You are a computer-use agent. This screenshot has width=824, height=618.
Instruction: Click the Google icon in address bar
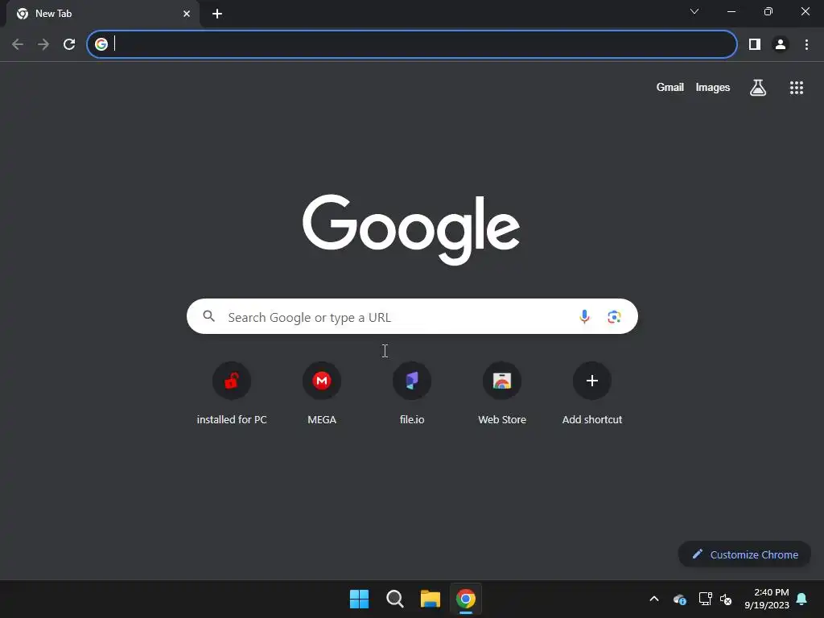[101, 44]
